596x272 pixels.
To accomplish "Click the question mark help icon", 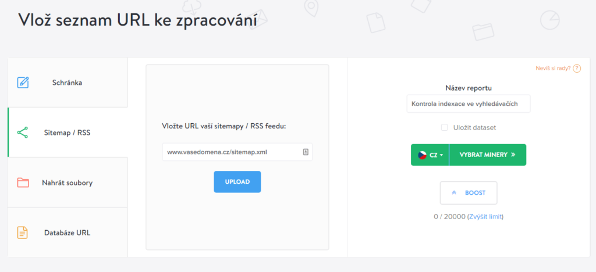I will (577, 69).
